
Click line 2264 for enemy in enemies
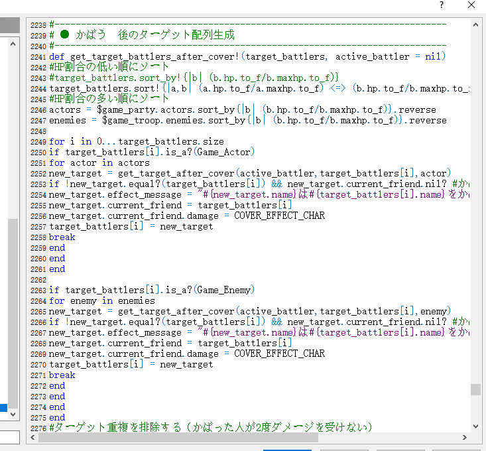click(x=102, y=300)
